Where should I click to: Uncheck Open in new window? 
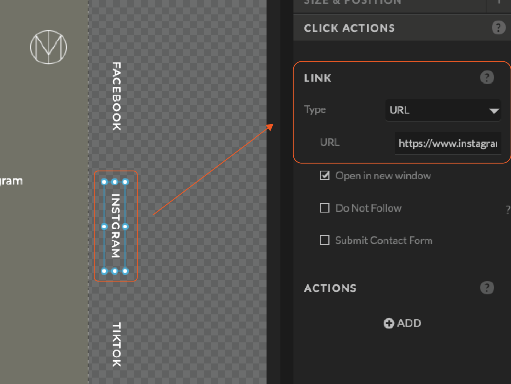pyautogui.click(x=325, y=176)
